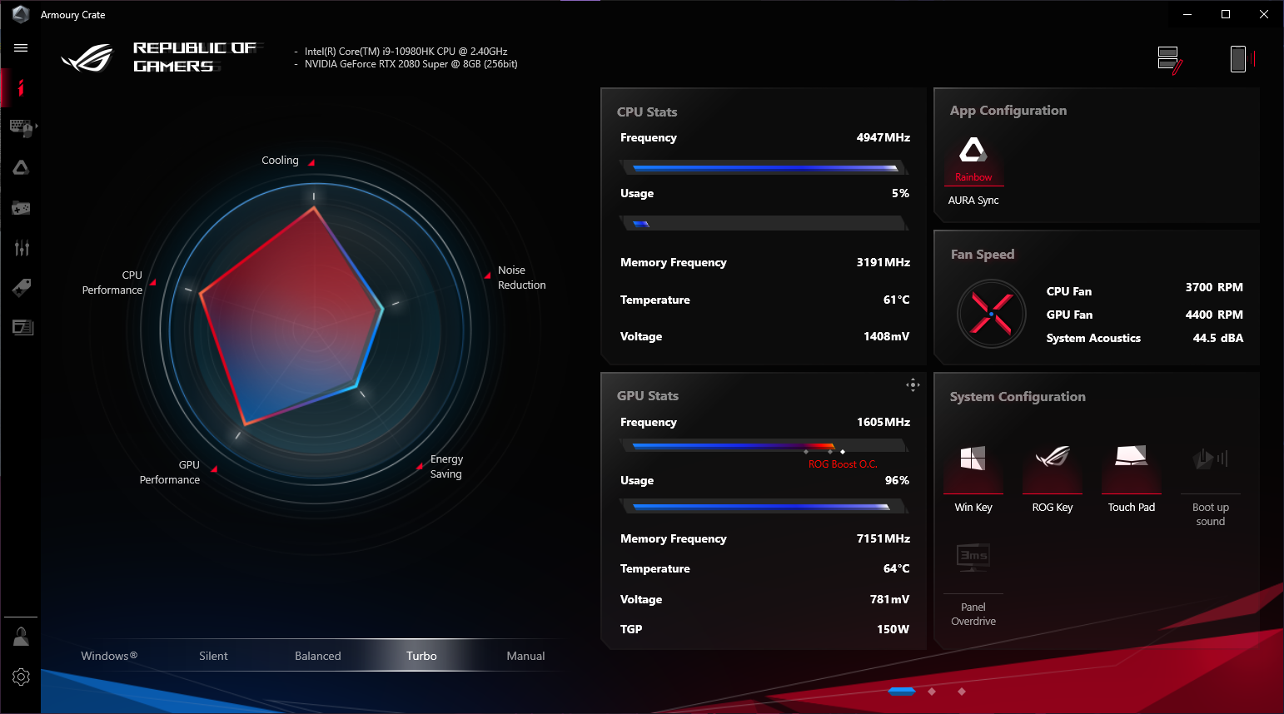Image resolution: width=1284 pixels, height=714 pixels.
Task: Click the Intel Core i9-10980HK CPU text
Action: tap(406, 52)
